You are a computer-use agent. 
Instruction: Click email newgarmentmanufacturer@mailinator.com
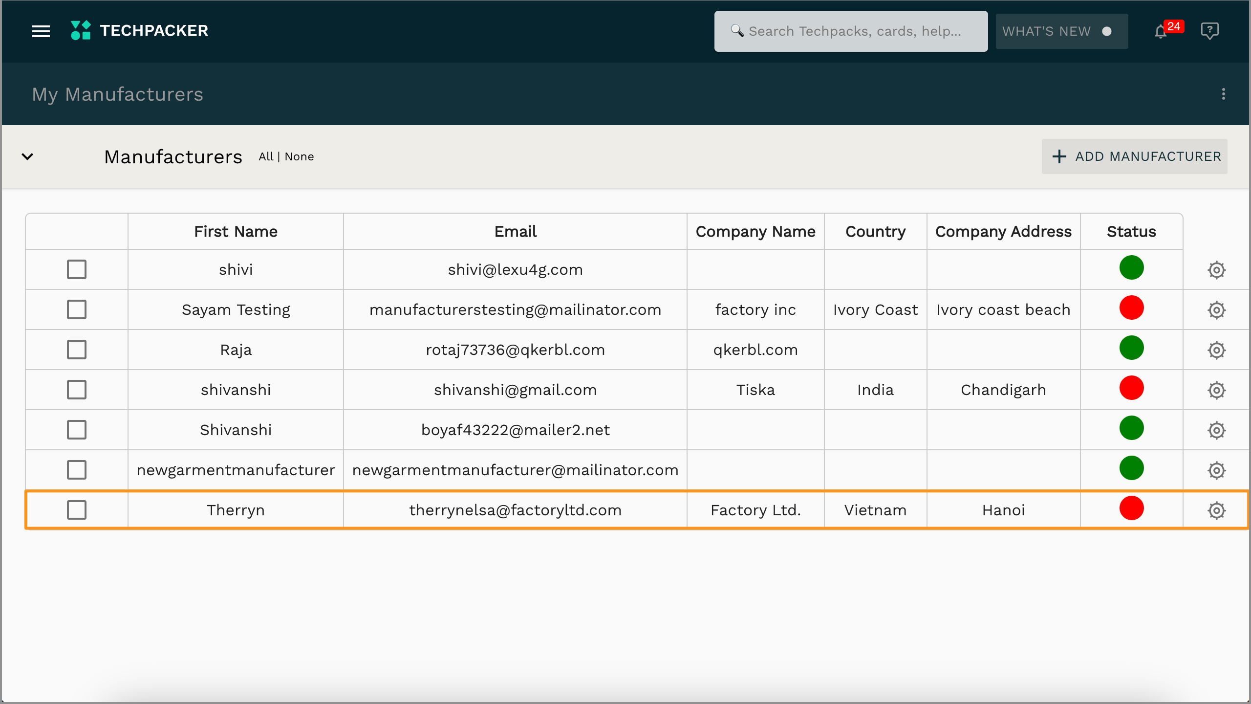click(515, 470)
